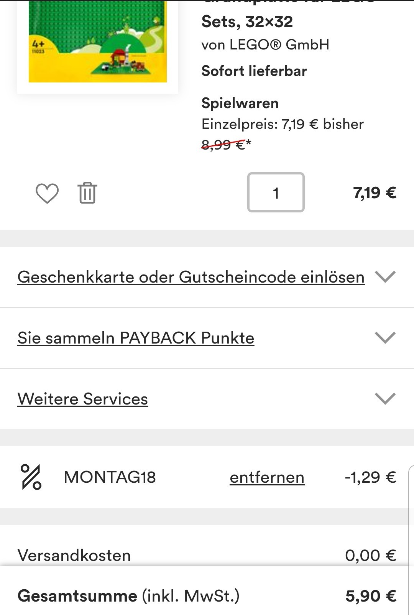Open Sie sammeln PAYBACK Punkte link
The width and height of the screenshot is (414, 615).
pyautogui.click(x=136, y=338)
